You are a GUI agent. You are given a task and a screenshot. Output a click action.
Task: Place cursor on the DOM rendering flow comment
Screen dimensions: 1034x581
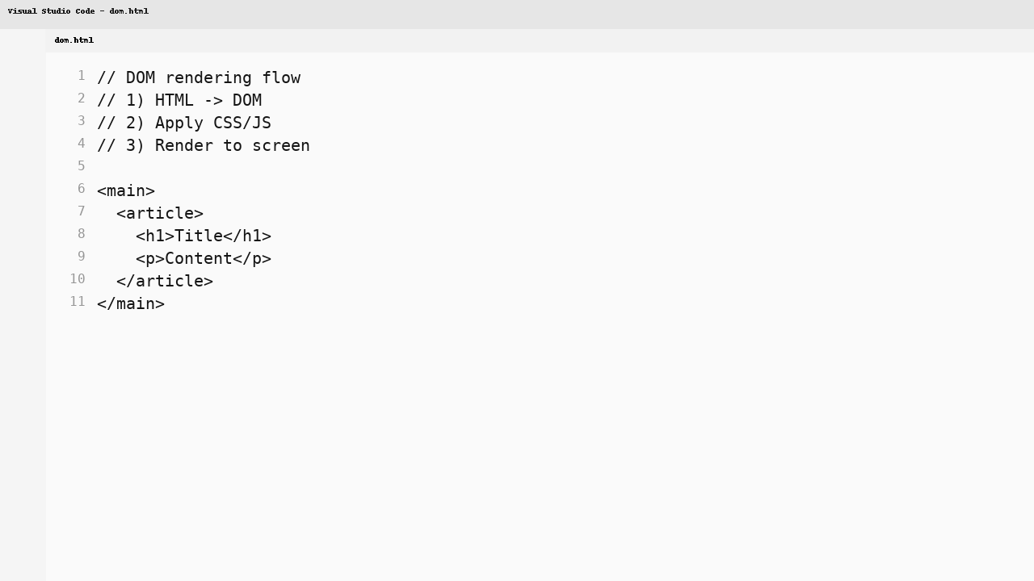(x=199, y=77)
